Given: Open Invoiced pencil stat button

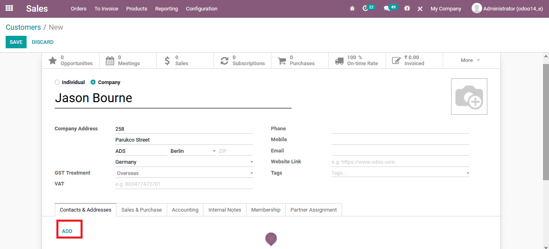Looking at the screenshot, I should [x=414, y=60].
